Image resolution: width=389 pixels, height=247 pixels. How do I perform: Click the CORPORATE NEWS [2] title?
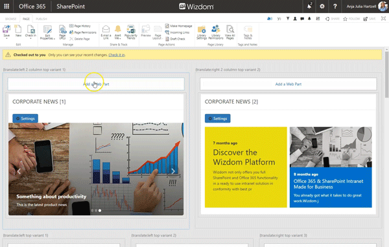[231, 102]
